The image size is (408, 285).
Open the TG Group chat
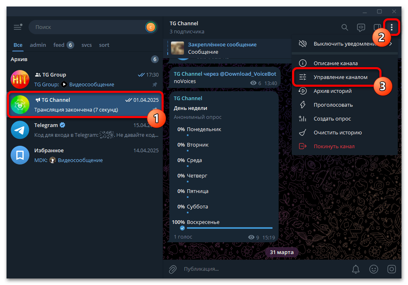pyautogui.click(x=84, y=79)
